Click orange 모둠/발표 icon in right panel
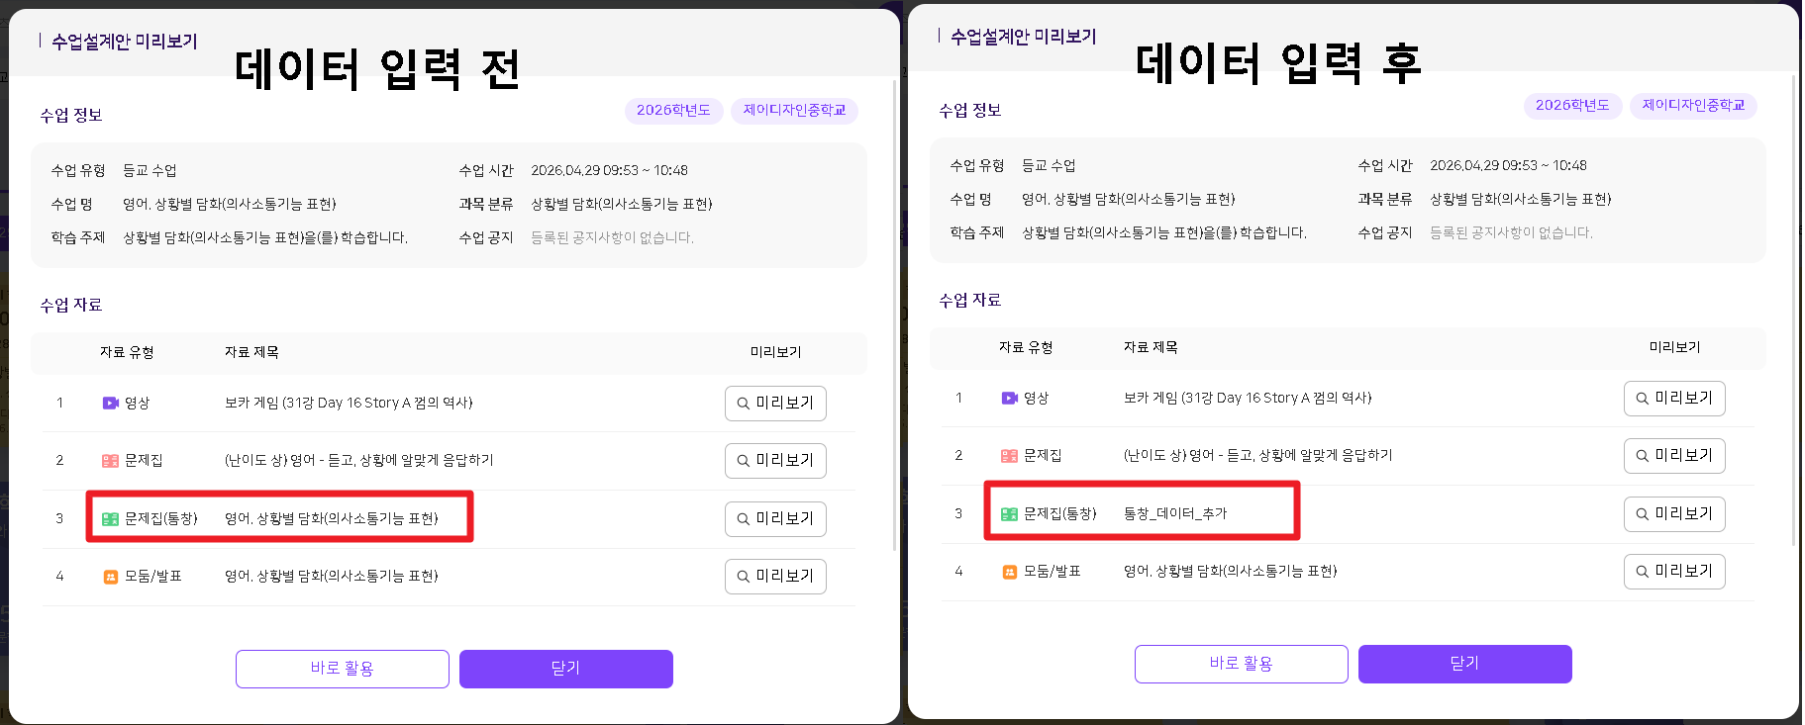The height and width of the screenshot is (725, 1805). [x=1010, y=571]
